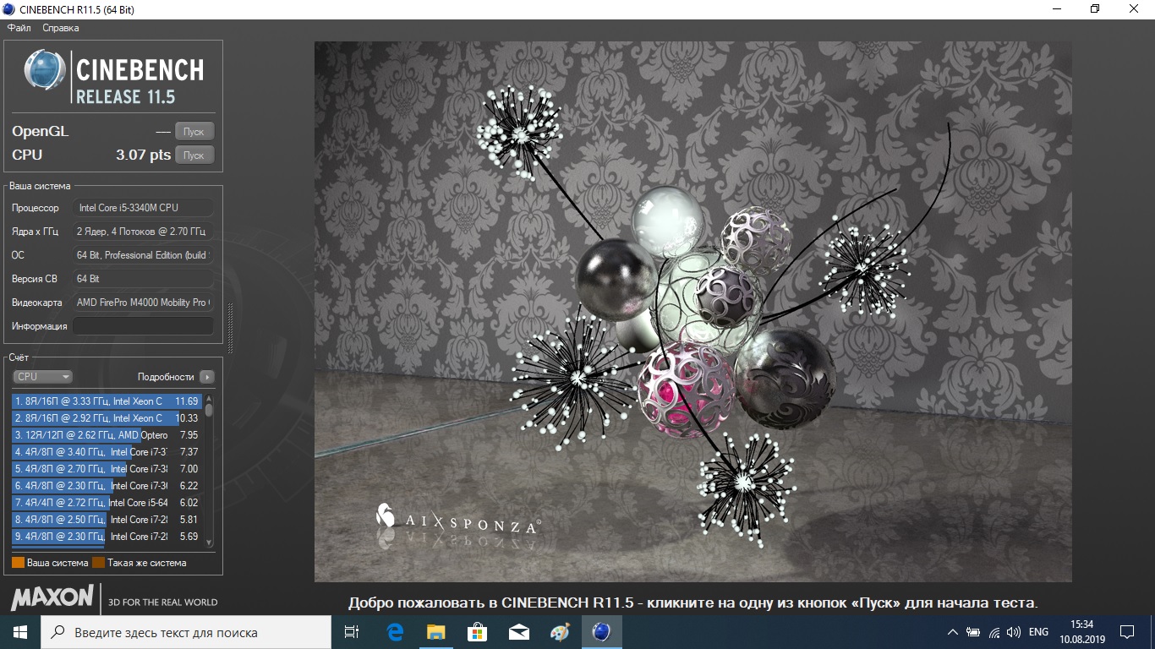Select ranking row 6 with score 6.22
The image size is (1155, 649).
click(x=107, y=486)
